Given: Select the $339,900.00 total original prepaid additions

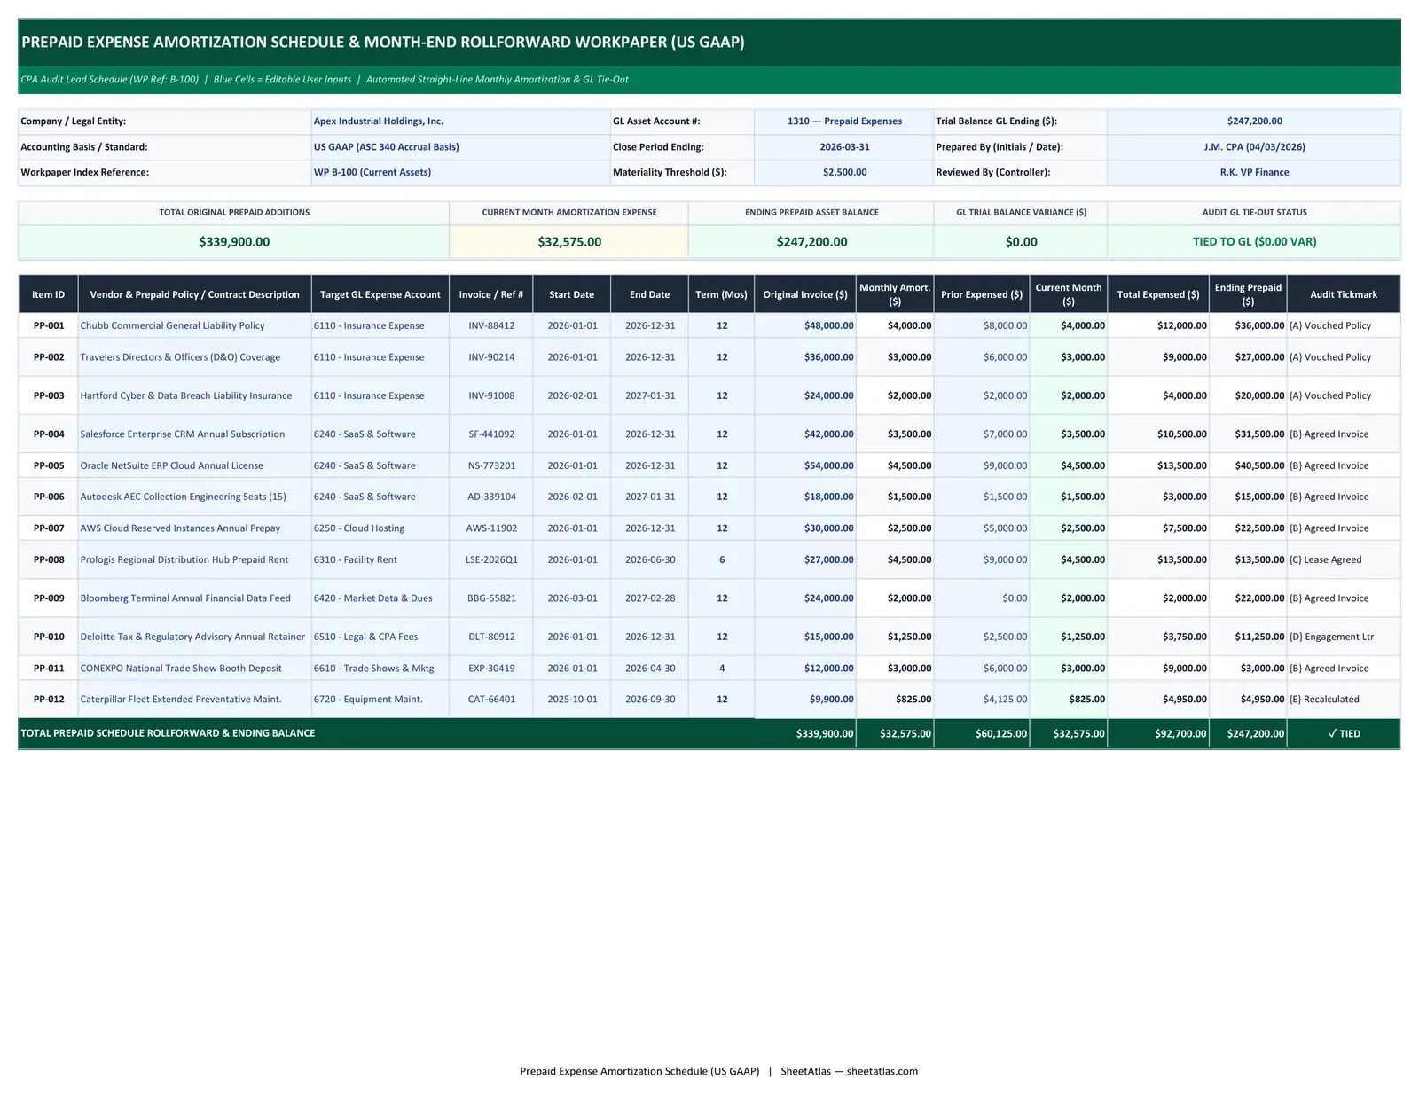Looking at the screenshot, I should point(234,242).
